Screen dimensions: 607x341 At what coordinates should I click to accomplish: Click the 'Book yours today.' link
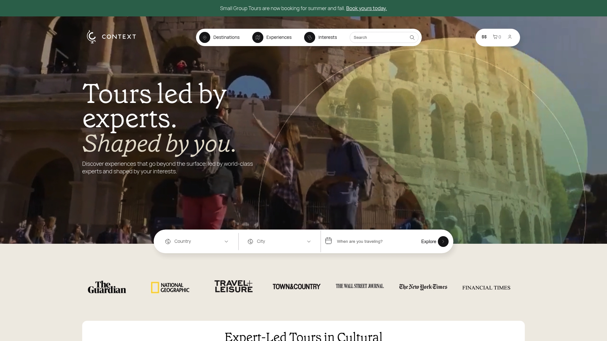pos(366,9)
